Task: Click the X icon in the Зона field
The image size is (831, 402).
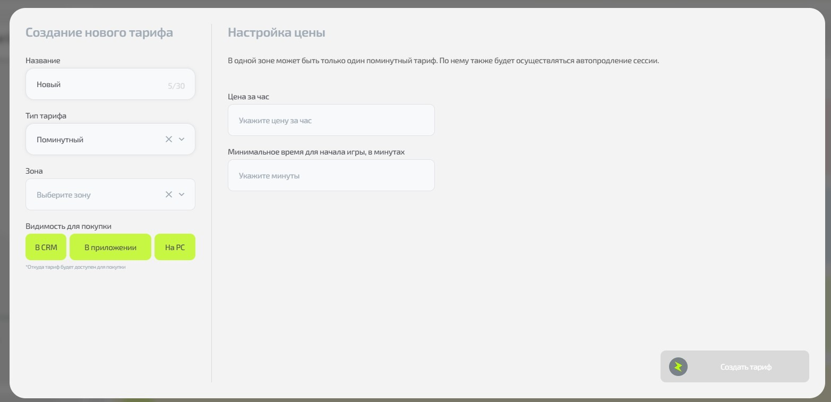Action: (169, 194)
